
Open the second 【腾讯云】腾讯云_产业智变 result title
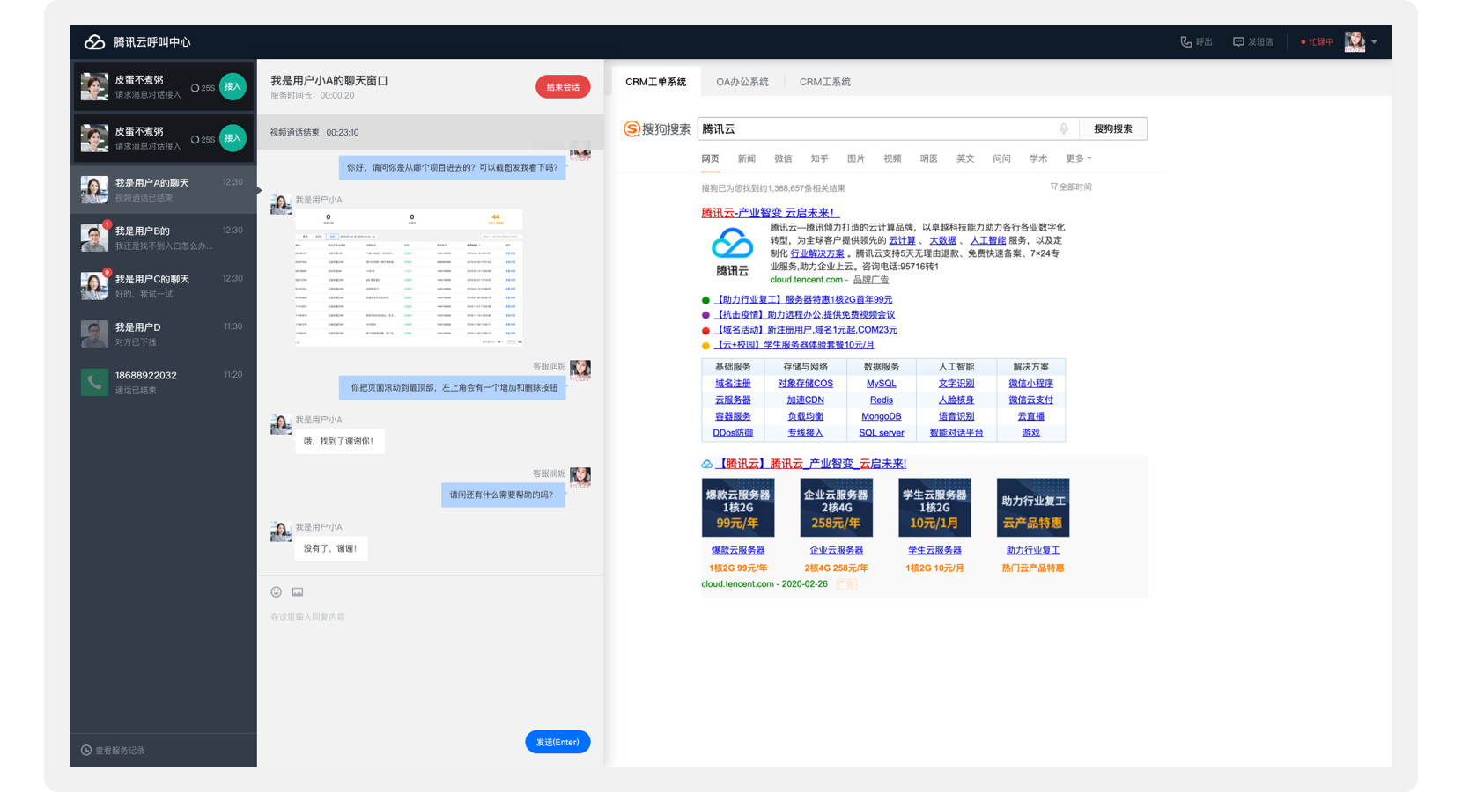click(x=810, y=464)
